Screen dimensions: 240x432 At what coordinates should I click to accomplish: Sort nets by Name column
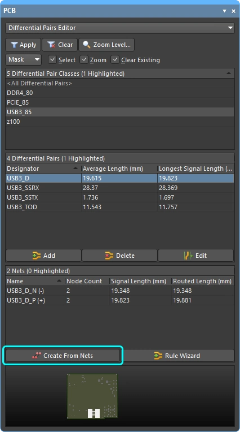(35, 281)
